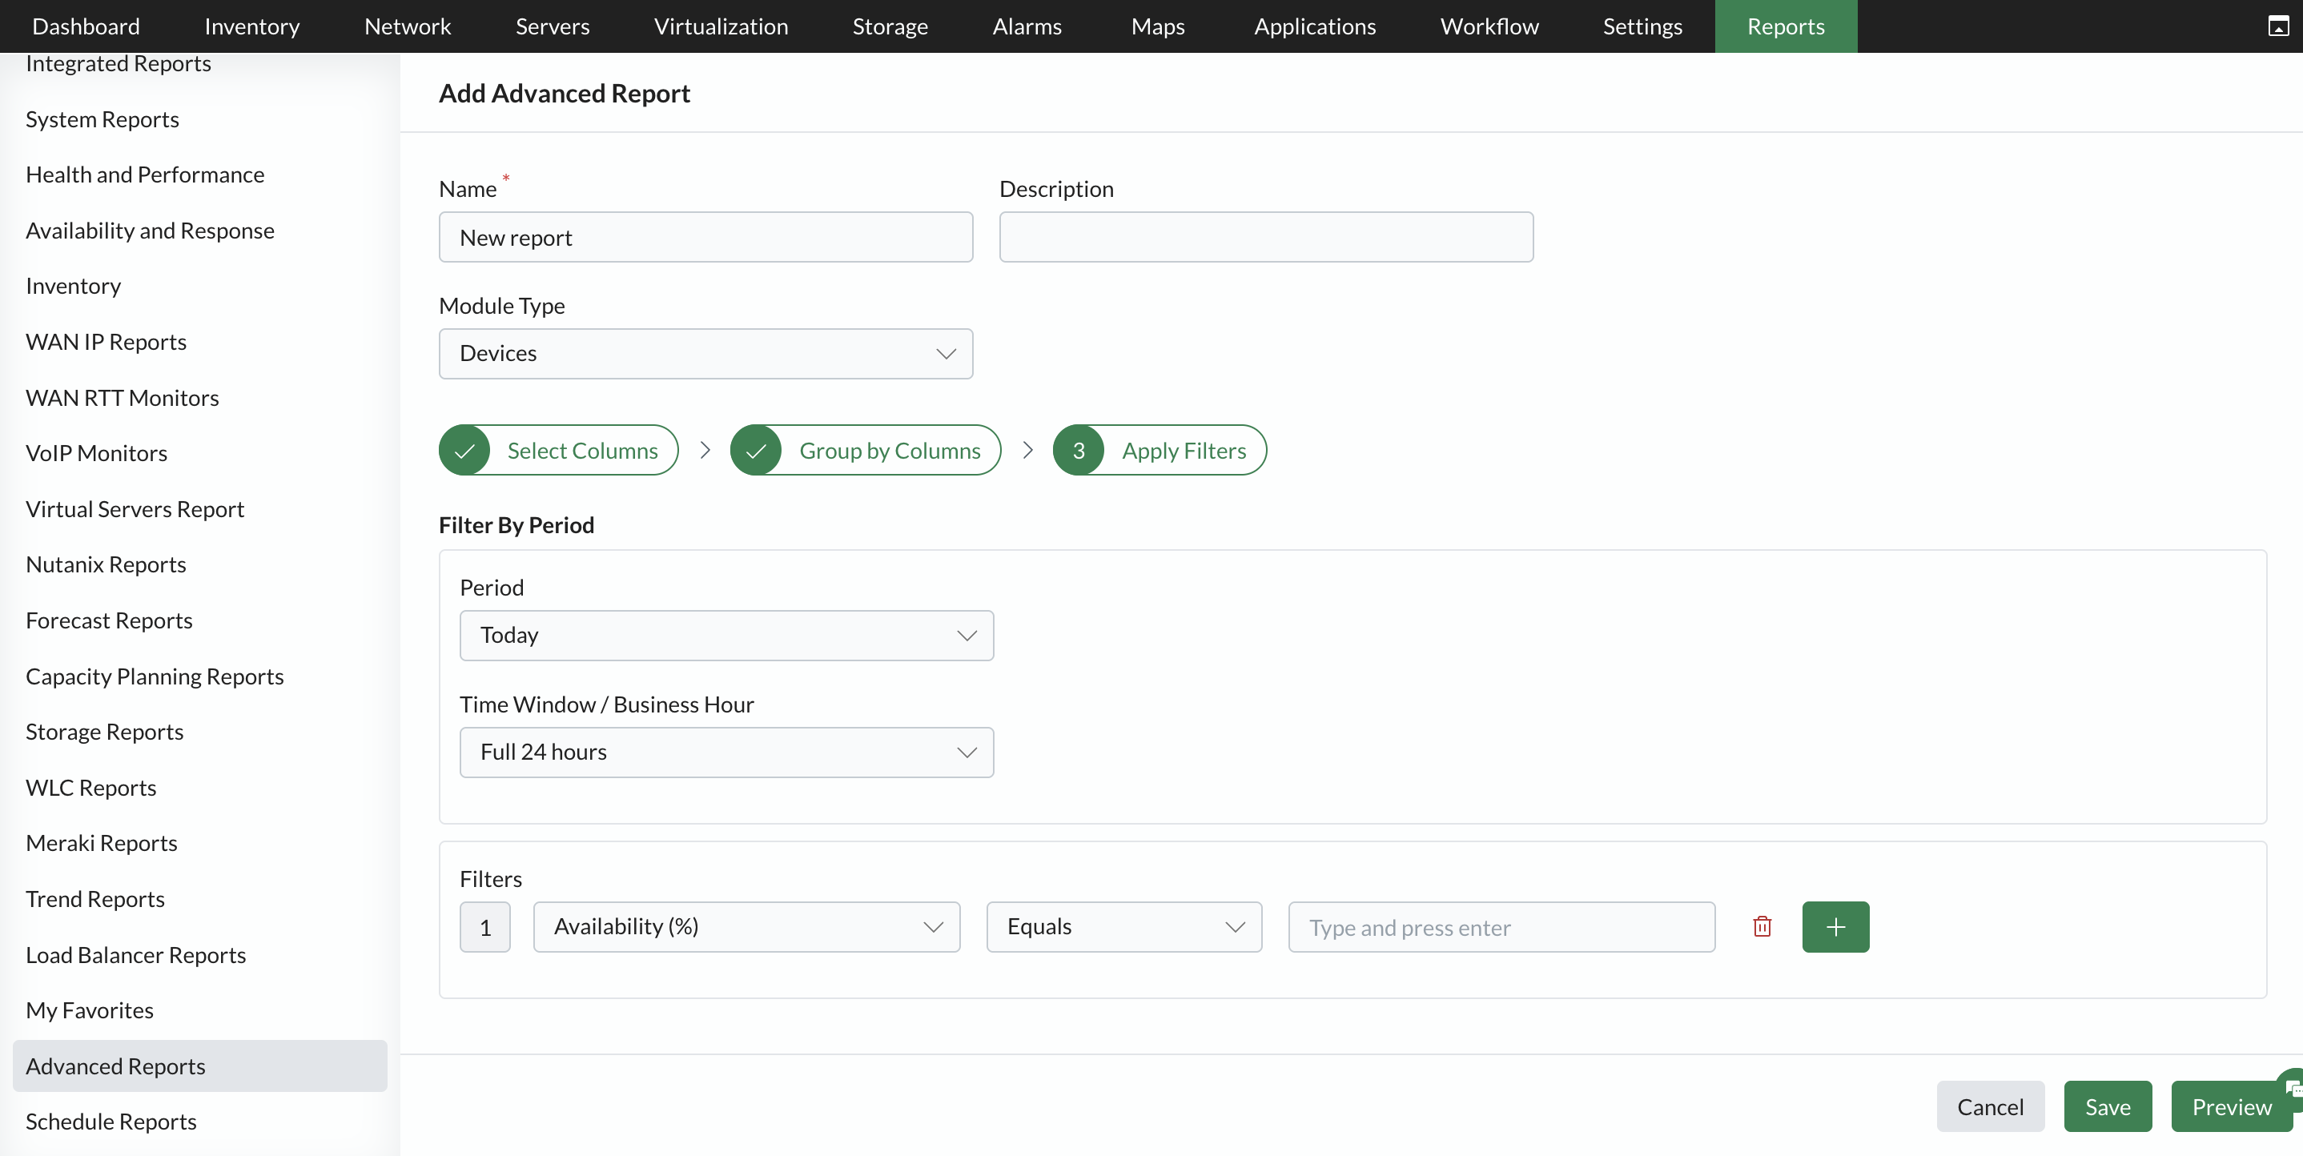Open the Period dropdown showing Today
This screenshot has height=1156, width=2303.
[x=726, y=635]
